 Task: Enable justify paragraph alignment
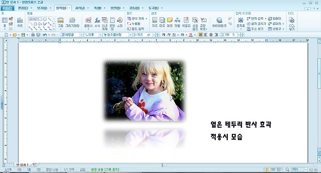pyautogui.click(x=201, y=35)
